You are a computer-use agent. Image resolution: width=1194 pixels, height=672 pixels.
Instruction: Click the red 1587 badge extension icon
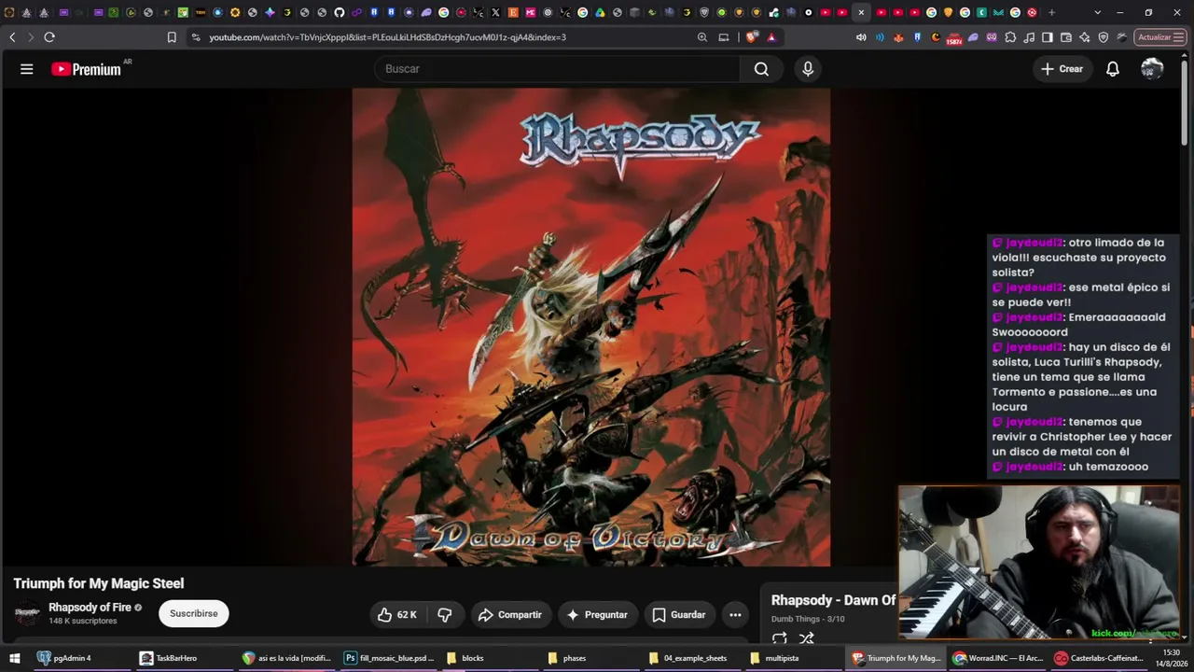point(954,38)
